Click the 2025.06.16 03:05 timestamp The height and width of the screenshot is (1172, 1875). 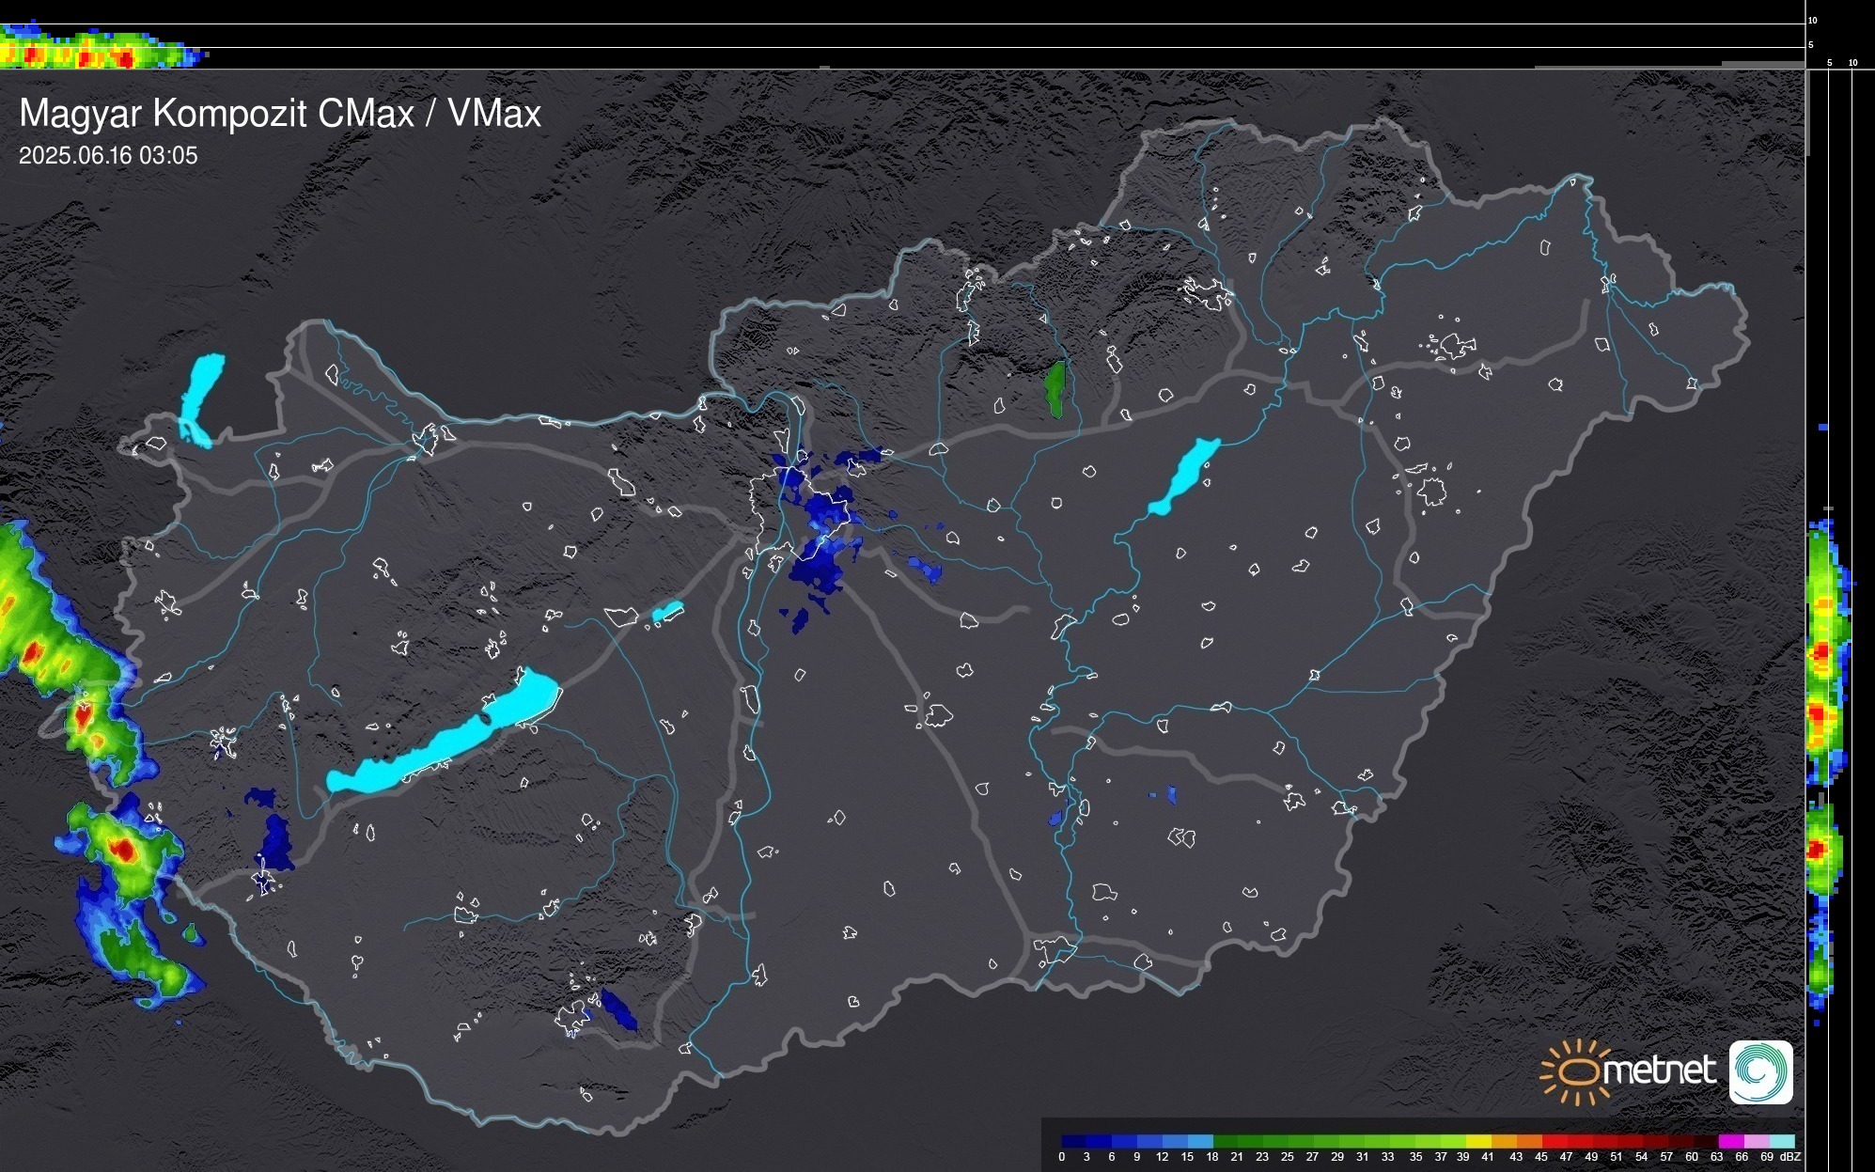click(108, 156)
